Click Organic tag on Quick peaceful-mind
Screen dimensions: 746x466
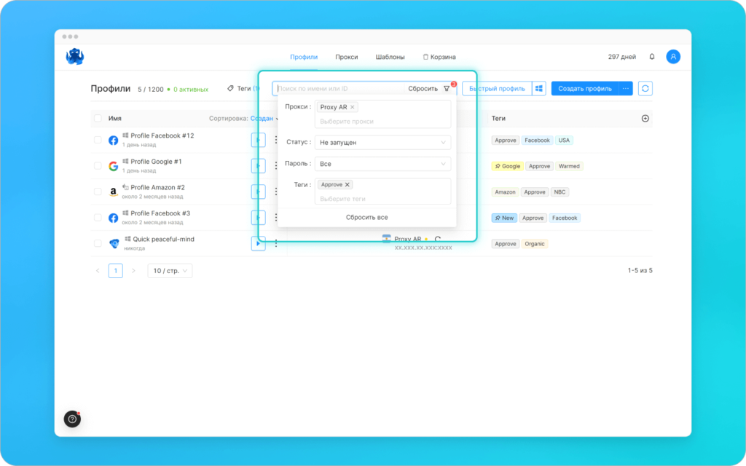pos(534,244)
